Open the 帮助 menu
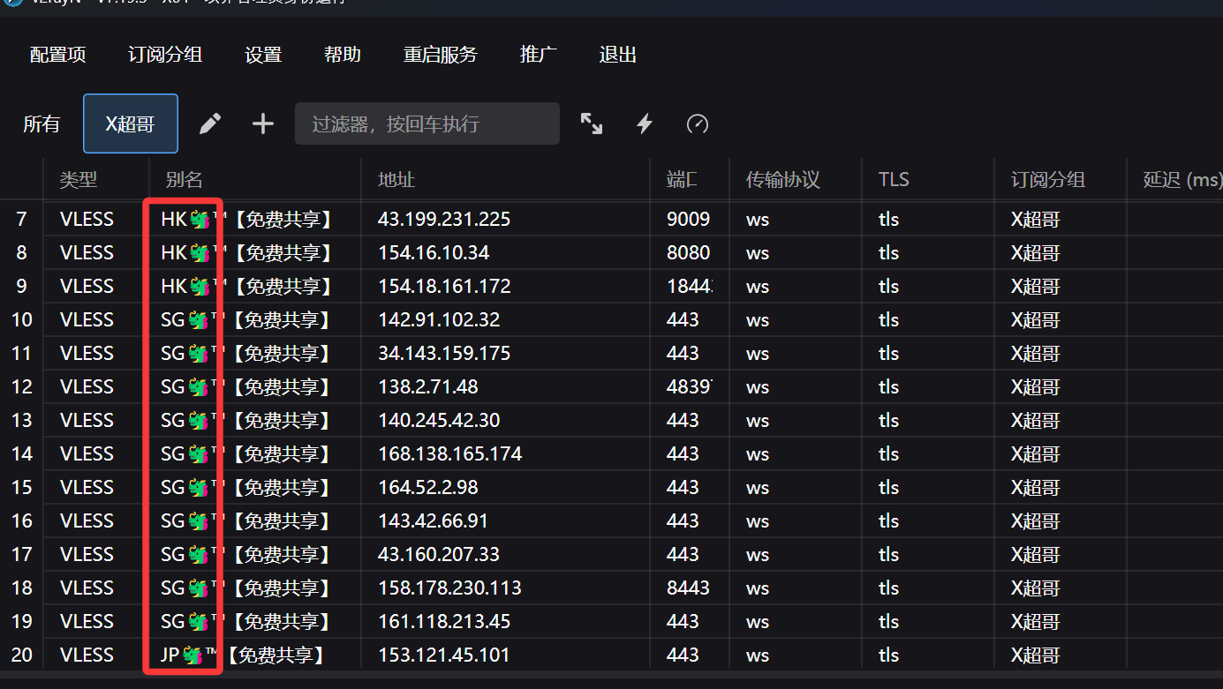The width and height of the screenshot is (1223, 689). [x=343, y=55]
